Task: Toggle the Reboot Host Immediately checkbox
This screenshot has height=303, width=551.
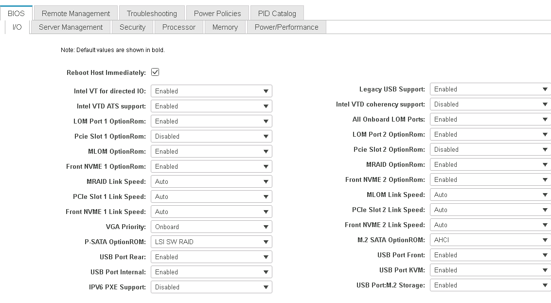Action: pos(155,72)
